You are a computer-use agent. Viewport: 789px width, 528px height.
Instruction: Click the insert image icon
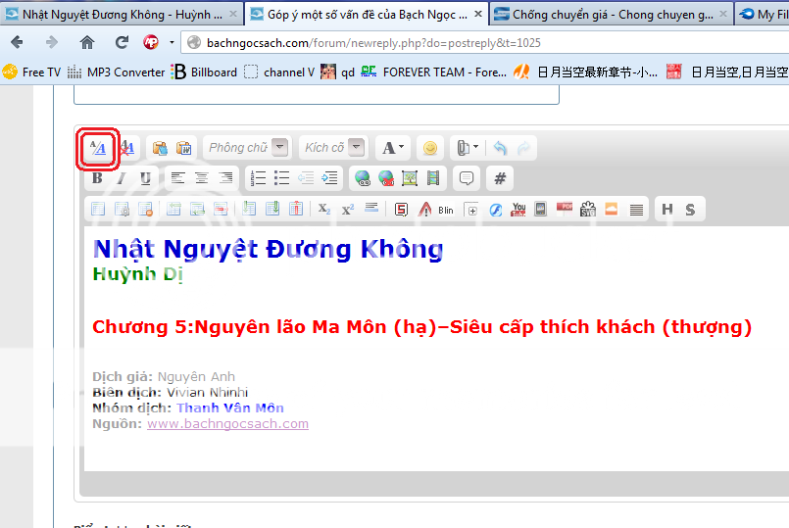point(410,178)
